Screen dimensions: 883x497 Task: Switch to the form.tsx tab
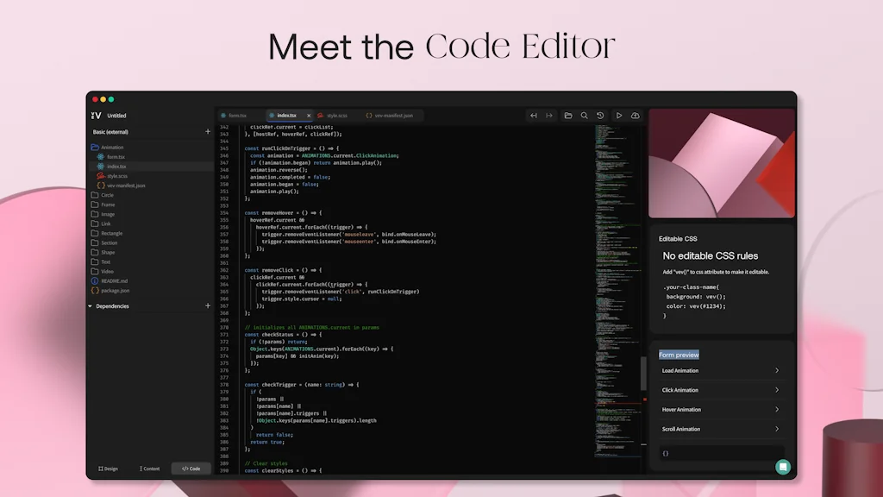point(236,116)
